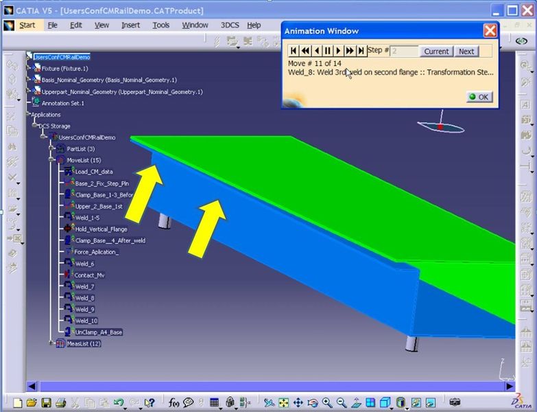Screen dimensions: 537x412
Task: Expand the MeasList (12) node
Action: tap(51, 343)
